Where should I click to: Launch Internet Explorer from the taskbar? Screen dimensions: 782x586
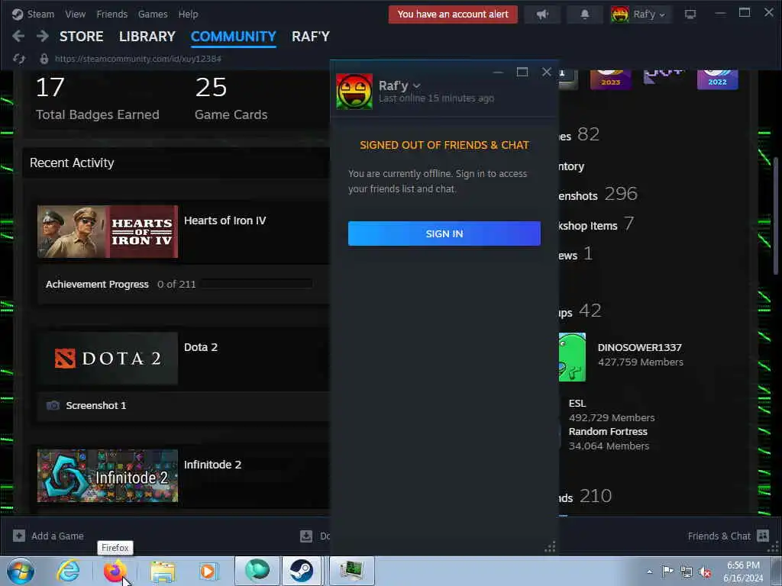(68, 571)
